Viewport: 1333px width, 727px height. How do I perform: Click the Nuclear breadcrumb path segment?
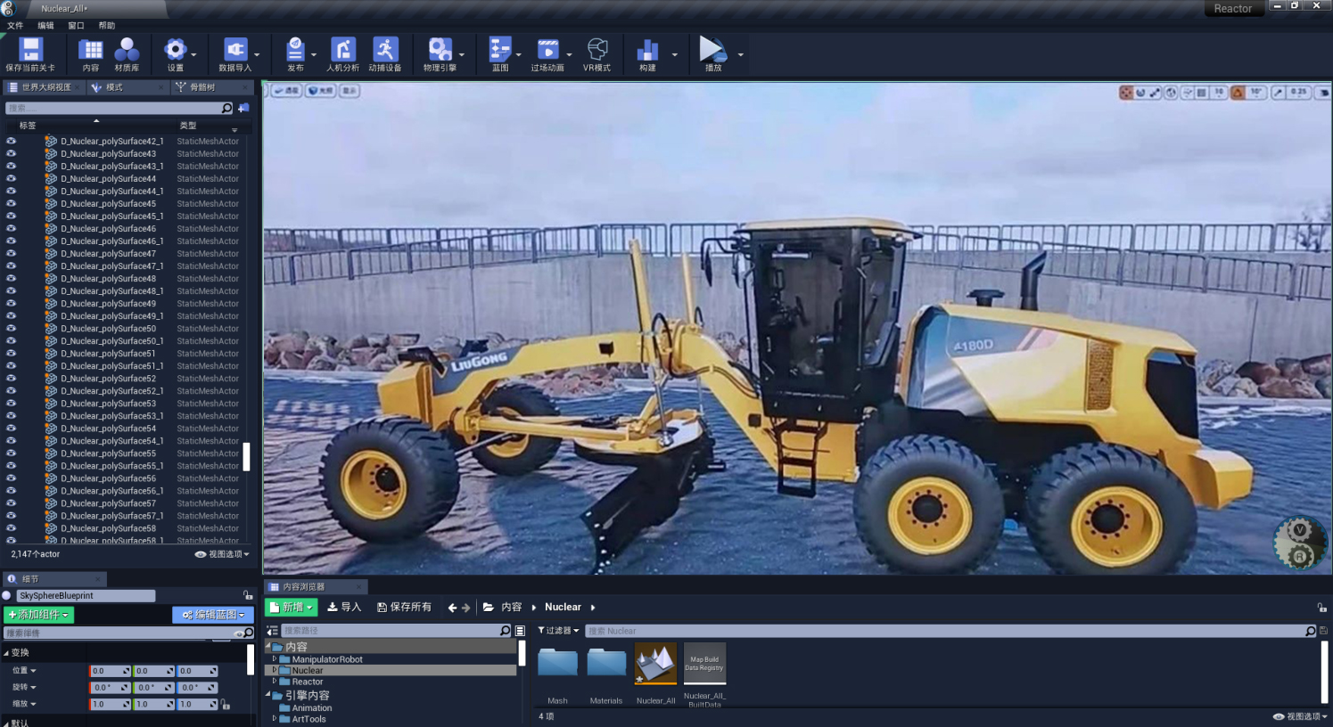563,608
